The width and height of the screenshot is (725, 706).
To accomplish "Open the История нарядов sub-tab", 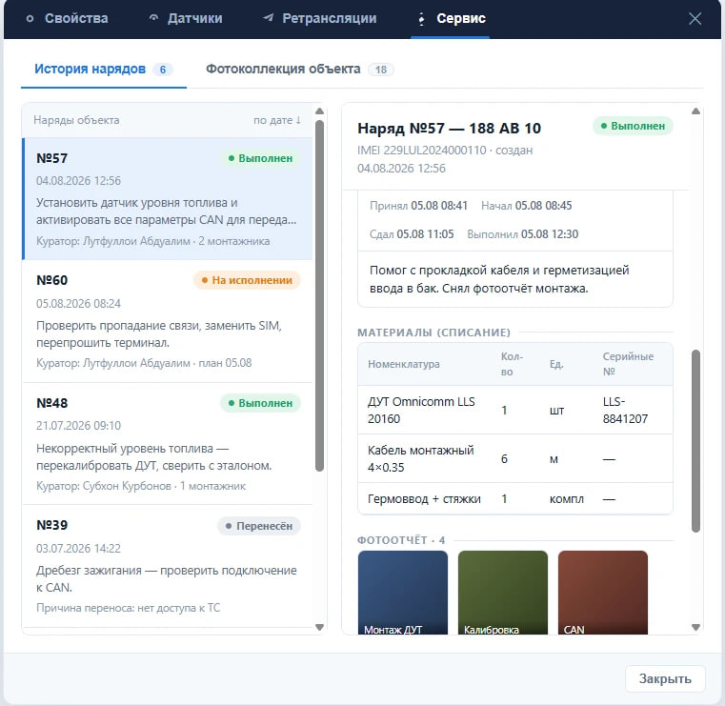I will click(x=104, y=70).
